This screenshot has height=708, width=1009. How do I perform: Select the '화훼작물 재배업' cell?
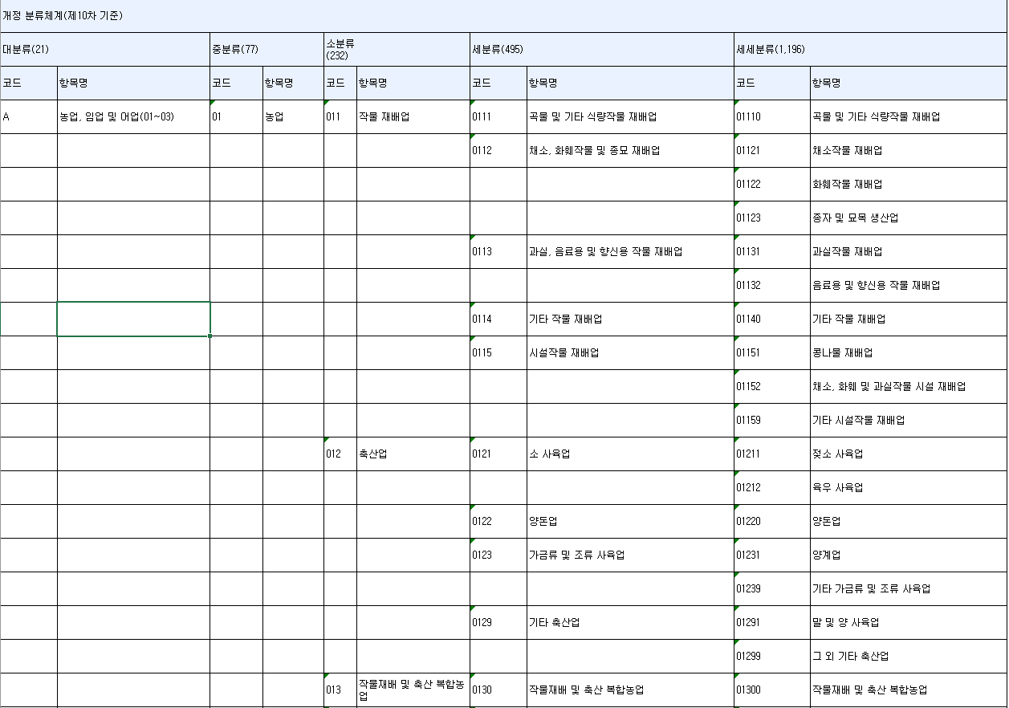[x=909, y=184]
